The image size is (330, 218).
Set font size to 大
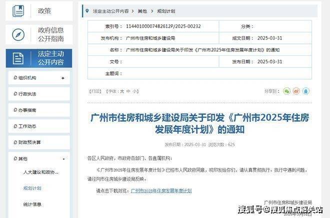[x=122, y=91]
